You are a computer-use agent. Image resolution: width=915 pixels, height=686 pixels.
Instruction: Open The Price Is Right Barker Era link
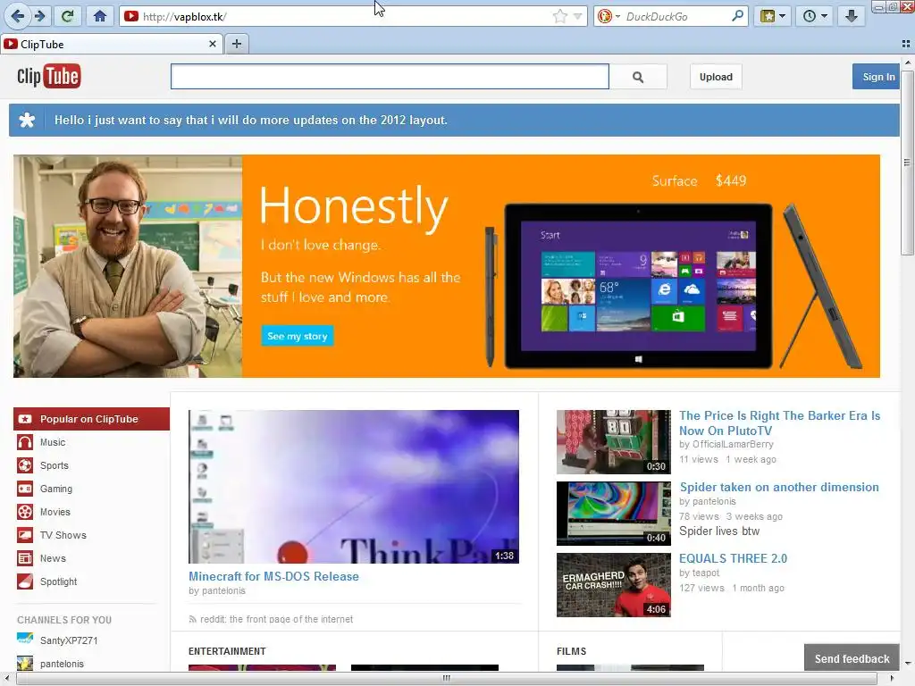(x=779, y=422)
